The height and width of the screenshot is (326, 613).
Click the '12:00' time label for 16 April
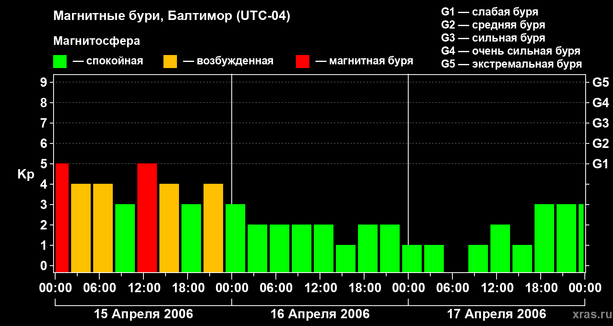point(320,288)
